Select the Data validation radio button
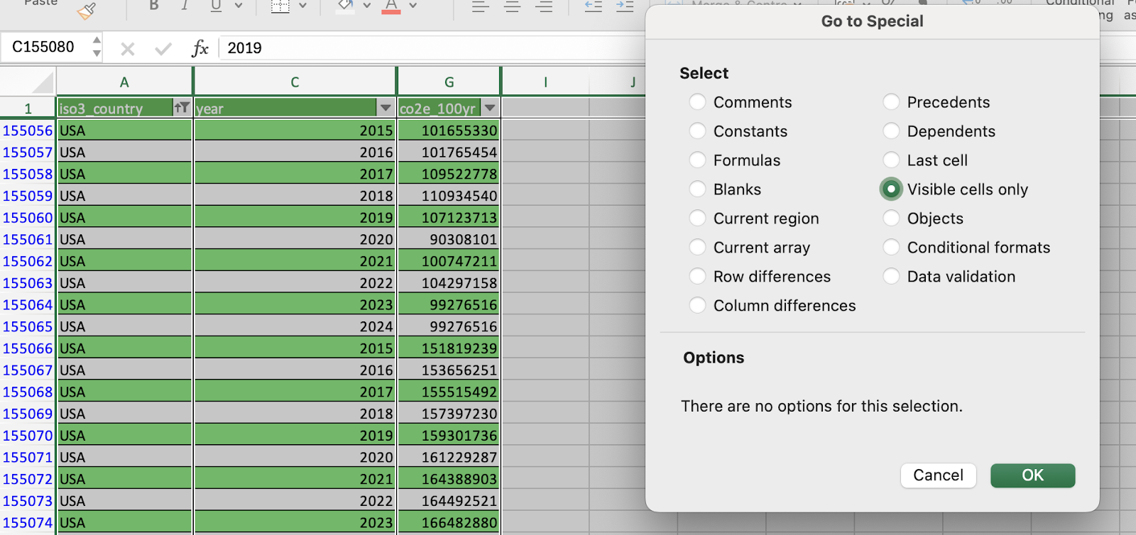Image resolution: width=1136 pixels, height=535 pixels. 892,277
